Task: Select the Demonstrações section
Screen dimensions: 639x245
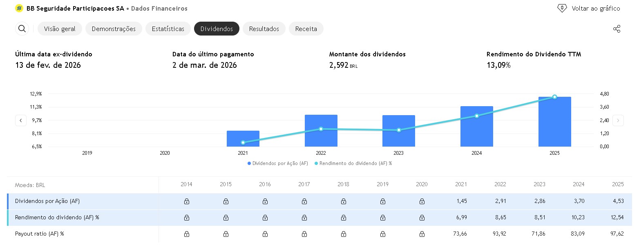Action: click(x=115, y=29)
